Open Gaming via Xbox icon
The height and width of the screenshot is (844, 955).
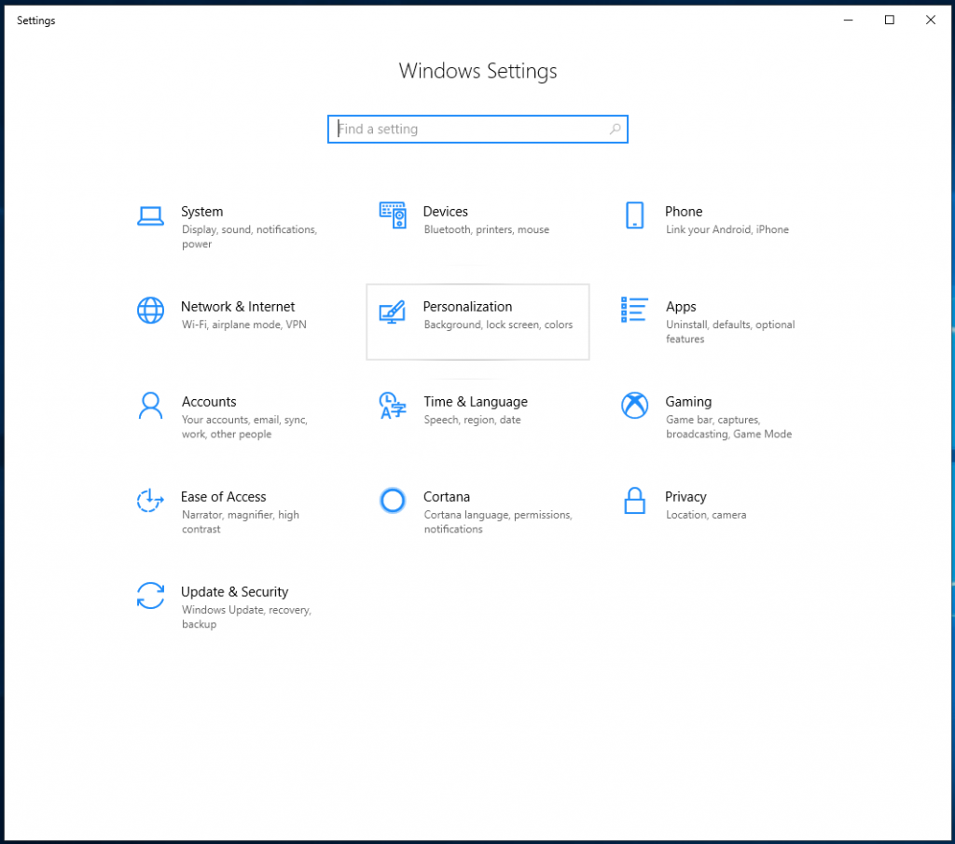[x=635, y=406]
